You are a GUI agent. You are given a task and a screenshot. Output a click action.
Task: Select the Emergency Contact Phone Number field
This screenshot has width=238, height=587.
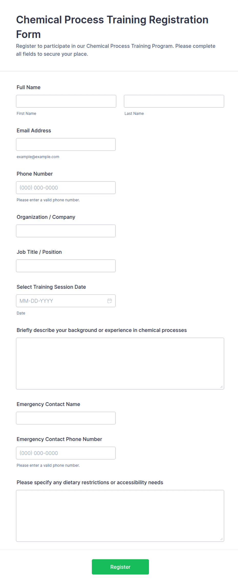pyautogui.click(x=66, y=453)
